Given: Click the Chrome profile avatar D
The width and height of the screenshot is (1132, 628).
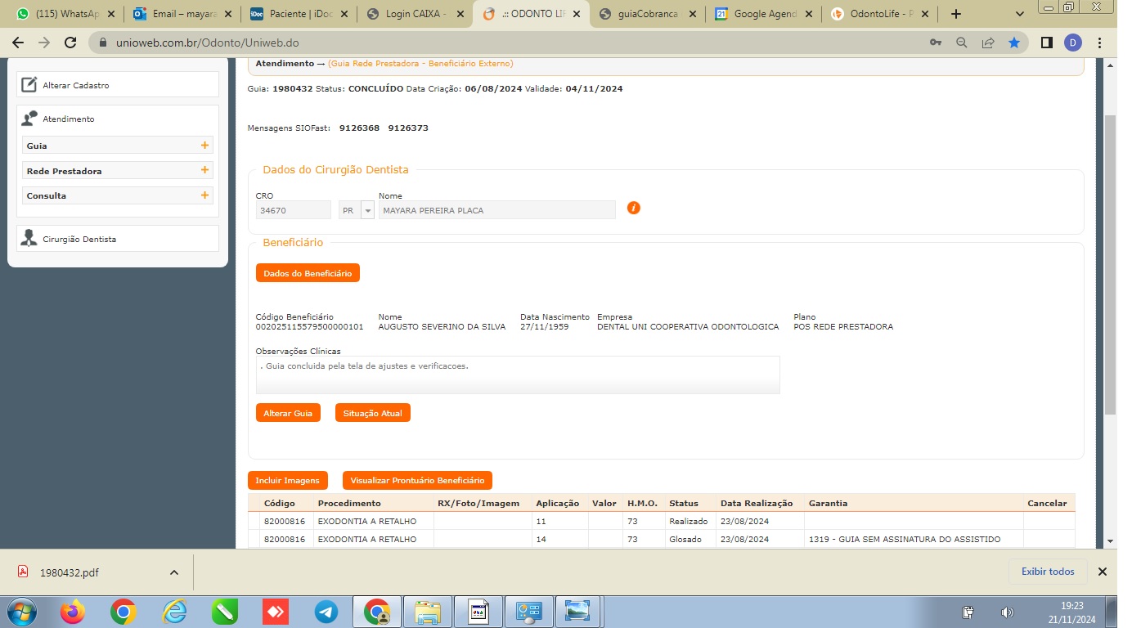Looking at the screenshot, I should (1072, 43).
